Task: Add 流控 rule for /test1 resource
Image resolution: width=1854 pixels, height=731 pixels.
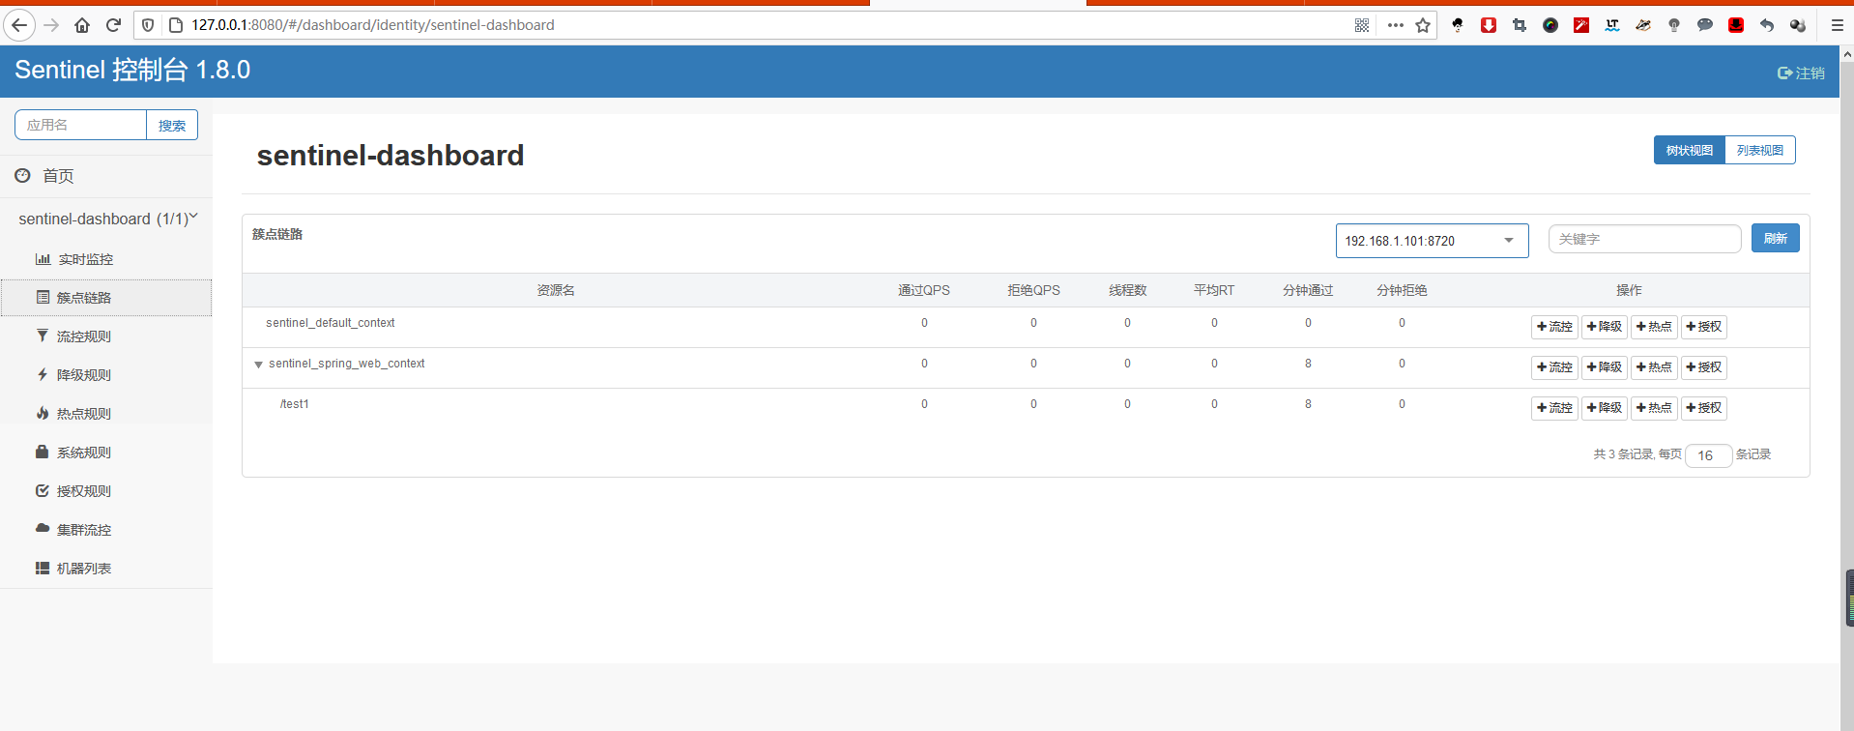Action: (x=1554, y=408)
